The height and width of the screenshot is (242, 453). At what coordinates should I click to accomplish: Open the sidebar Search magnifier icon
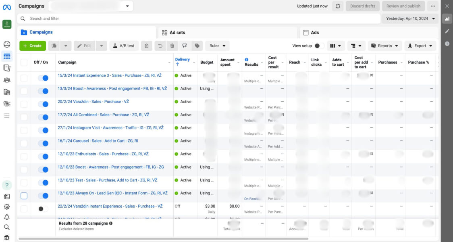click(x=7, y=227)
